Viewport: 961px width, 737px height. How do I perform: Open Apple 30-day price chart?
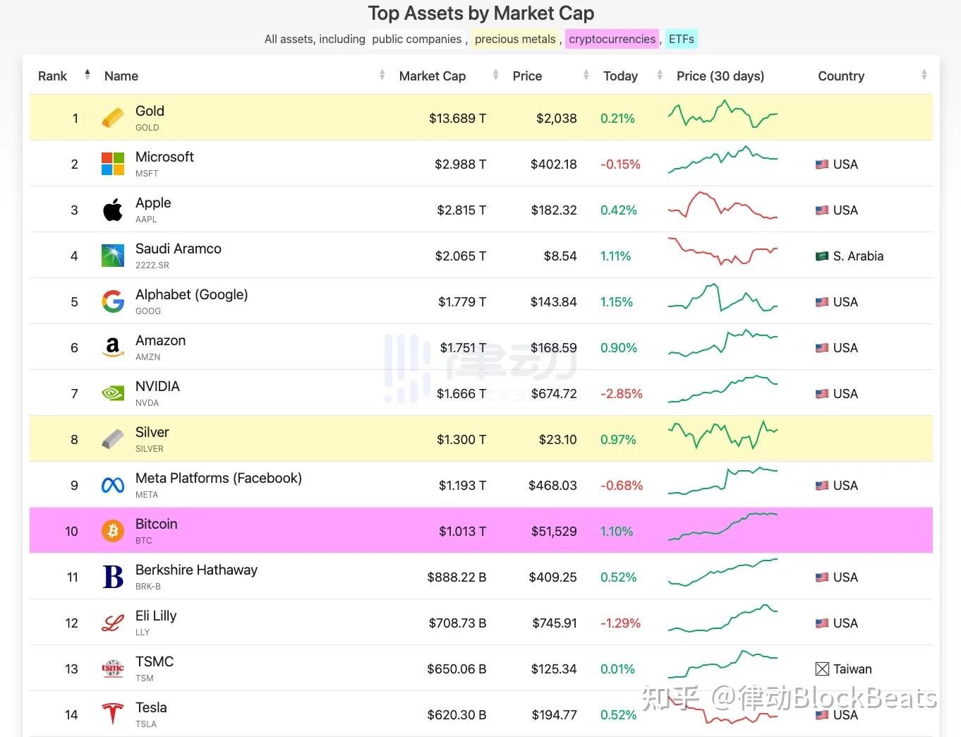point(723,205)
